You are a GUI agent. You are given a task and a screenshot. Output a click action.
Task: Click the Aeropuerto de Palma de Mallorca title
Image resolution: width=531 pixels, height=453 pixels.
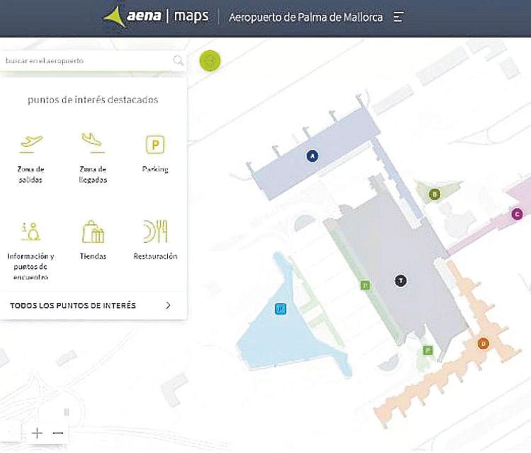click(306, 17)
